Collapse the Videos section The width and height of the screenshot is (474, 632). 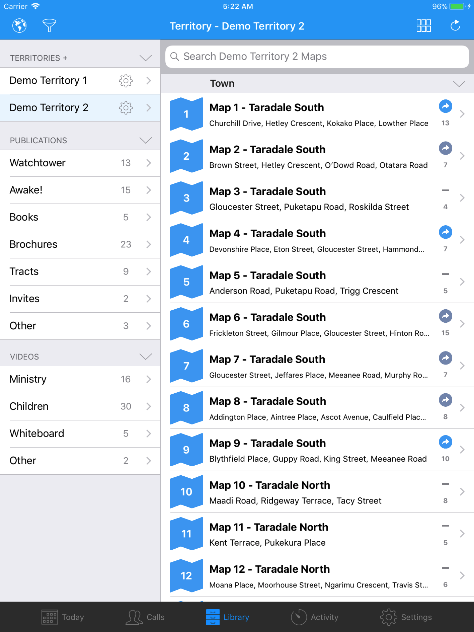tap(146, 357)
